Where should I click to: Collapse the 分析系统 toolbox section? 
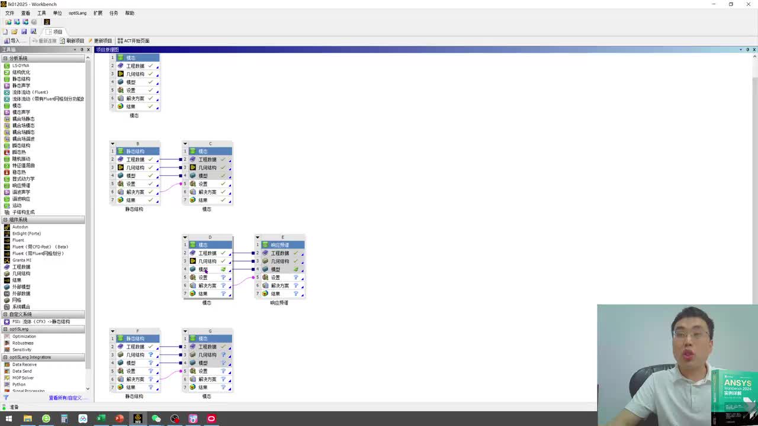(x=5, y=59)
